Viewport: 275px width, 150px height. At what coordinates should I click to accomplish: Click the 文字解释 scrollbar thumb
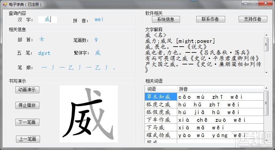[x=266, y=44]
